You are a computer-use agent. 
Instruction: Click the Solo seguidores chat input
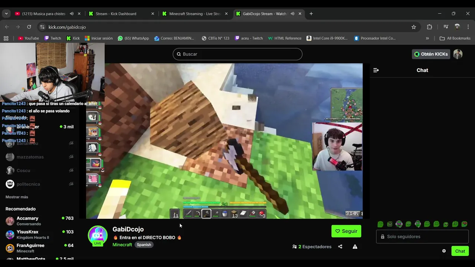(422, 237)
